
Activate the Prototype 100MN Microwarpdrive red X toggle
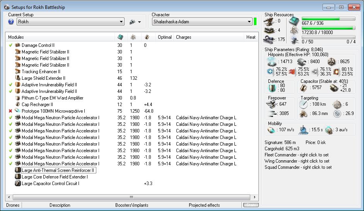[x=10, y=111]
